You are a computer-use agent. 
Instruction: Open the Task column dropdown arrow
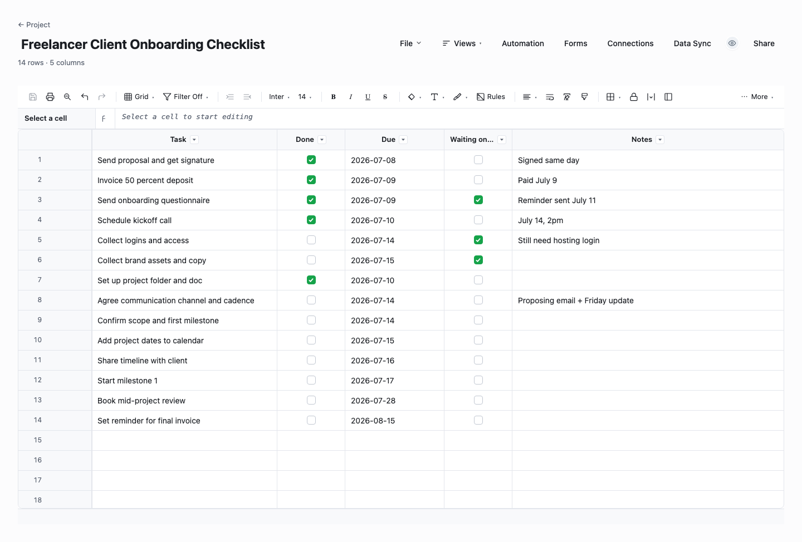[194, 140]
